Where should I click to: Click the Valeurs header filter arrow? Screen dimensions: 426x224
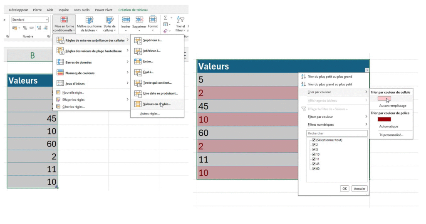coord(367,70)
